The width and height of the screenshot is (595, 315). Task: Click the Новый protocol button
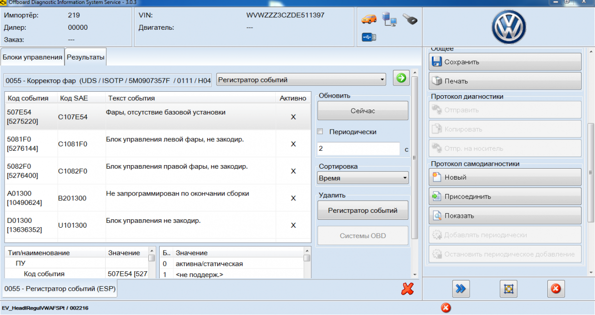(505, 177)
